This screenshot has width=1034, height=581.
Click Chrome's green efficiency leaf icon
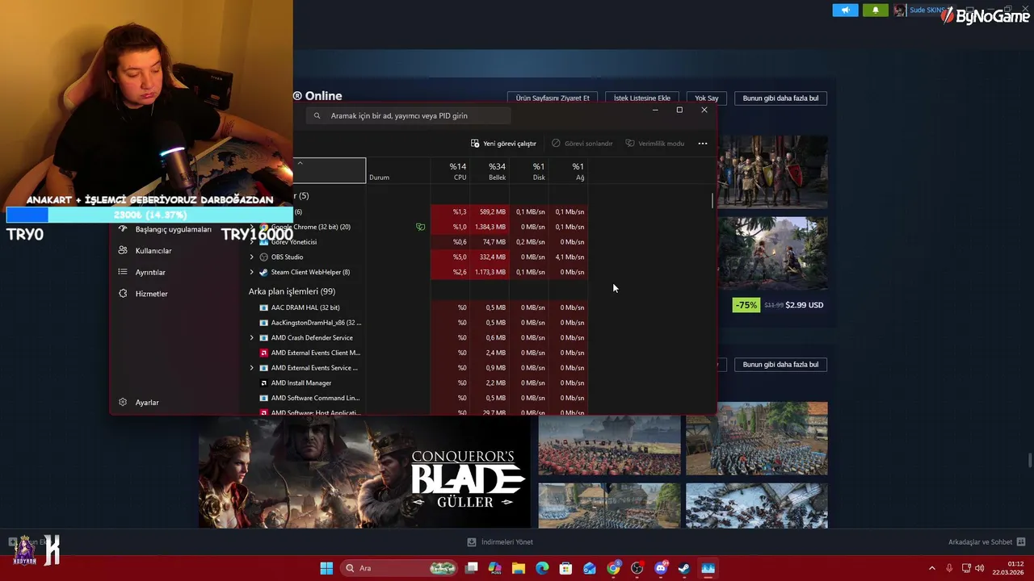[420, 227]
